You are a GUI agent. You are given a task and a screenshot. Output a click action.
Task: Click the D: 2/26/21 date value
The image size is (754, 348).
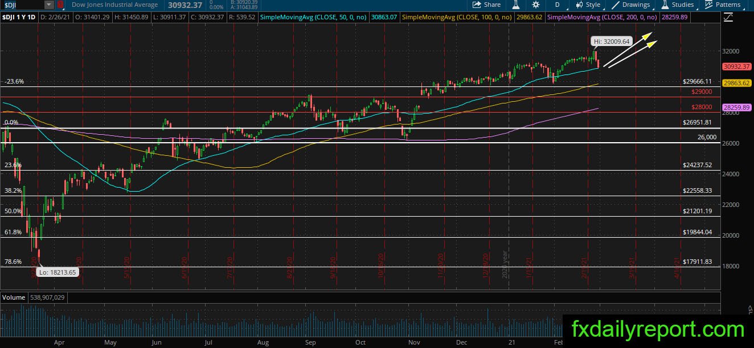[x=56, y=18]
